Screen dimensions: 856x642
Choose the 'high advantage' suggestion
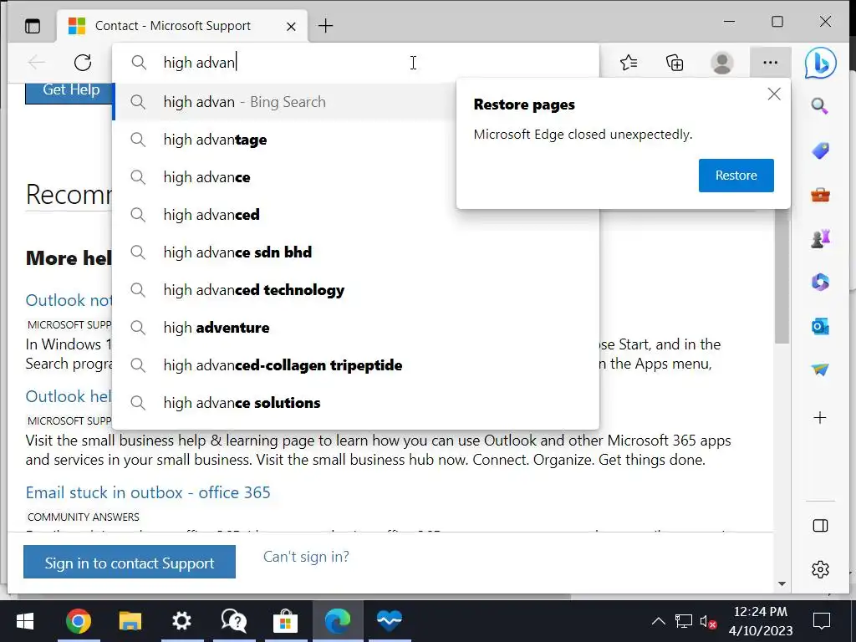click(x=284, y=140)
